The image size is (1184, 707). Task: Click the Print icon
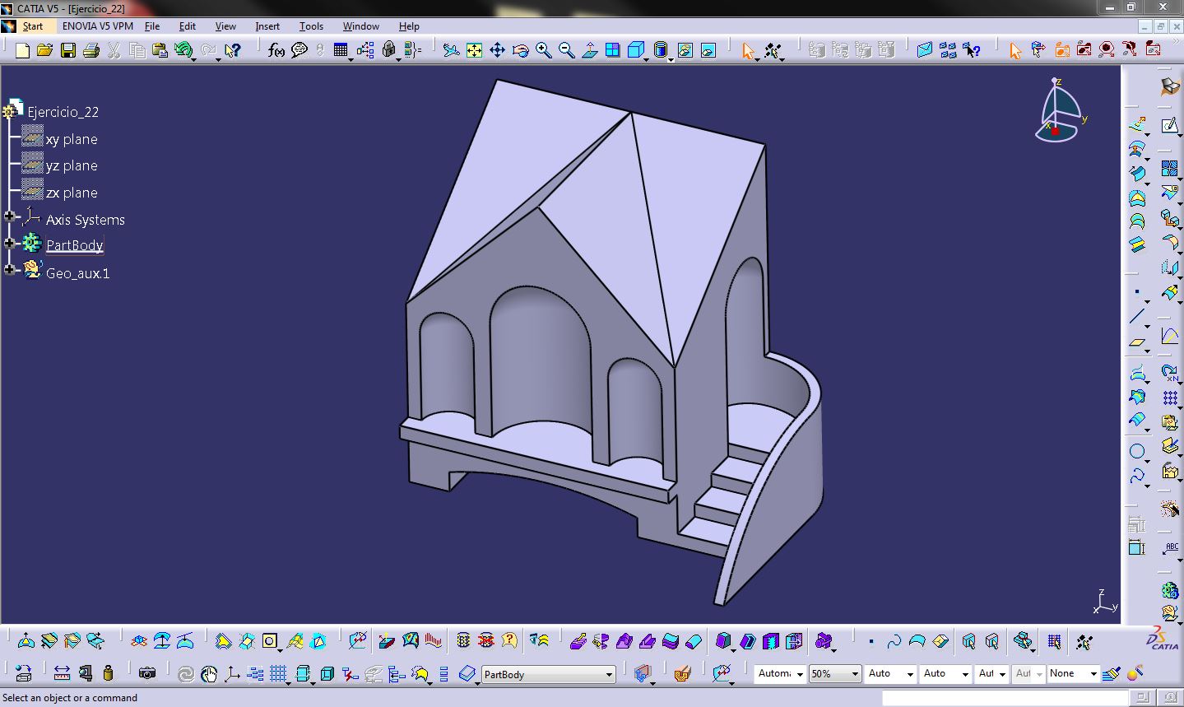(91, 51)
